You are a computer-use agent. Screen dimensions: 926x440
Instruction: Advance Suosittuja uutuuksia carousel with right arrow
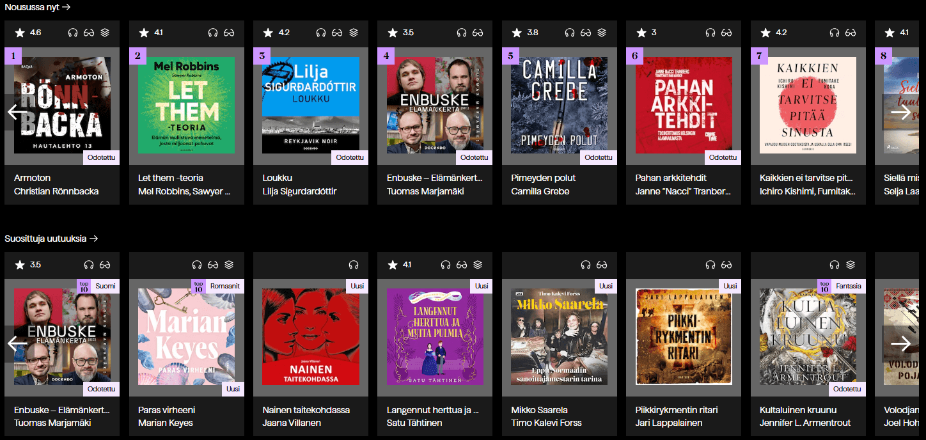coord(900,344)
